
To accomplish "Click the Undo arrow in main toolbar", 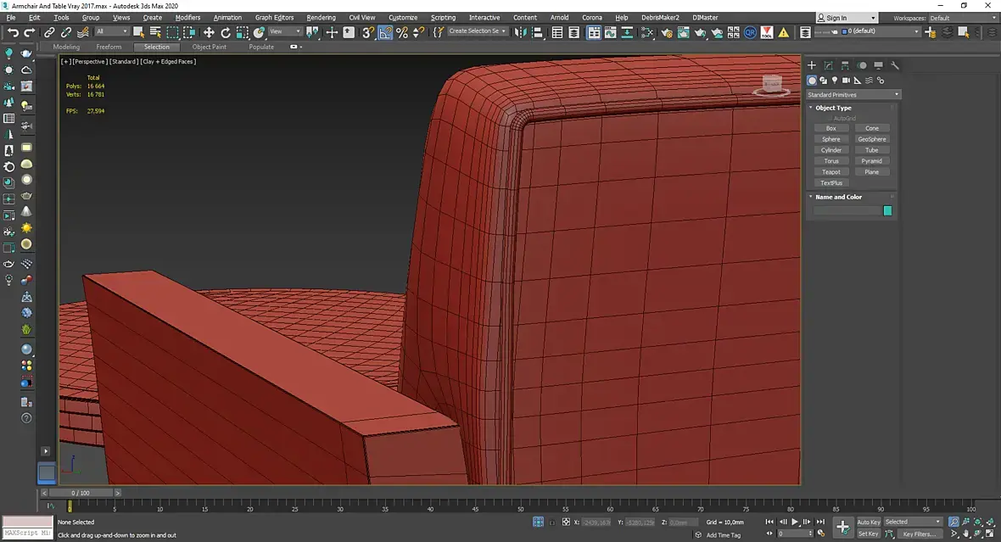I will [x=13, y=32].
